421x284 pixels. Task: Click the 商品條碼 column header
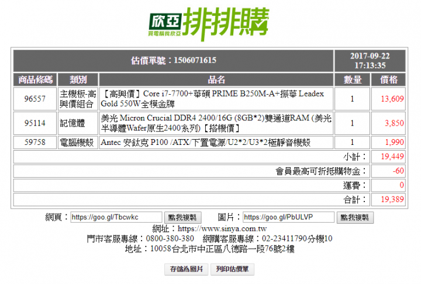(35, 79)
